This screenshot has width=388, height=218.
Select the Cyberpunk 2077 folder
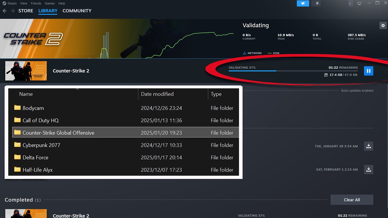tap(125, 145)
